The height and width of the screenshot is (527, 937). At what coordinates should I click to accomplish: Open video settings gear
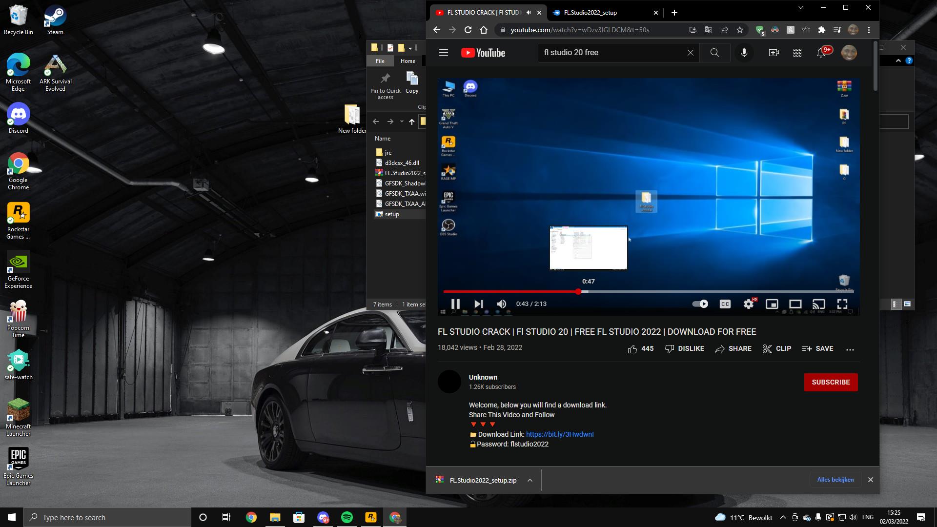748,304
